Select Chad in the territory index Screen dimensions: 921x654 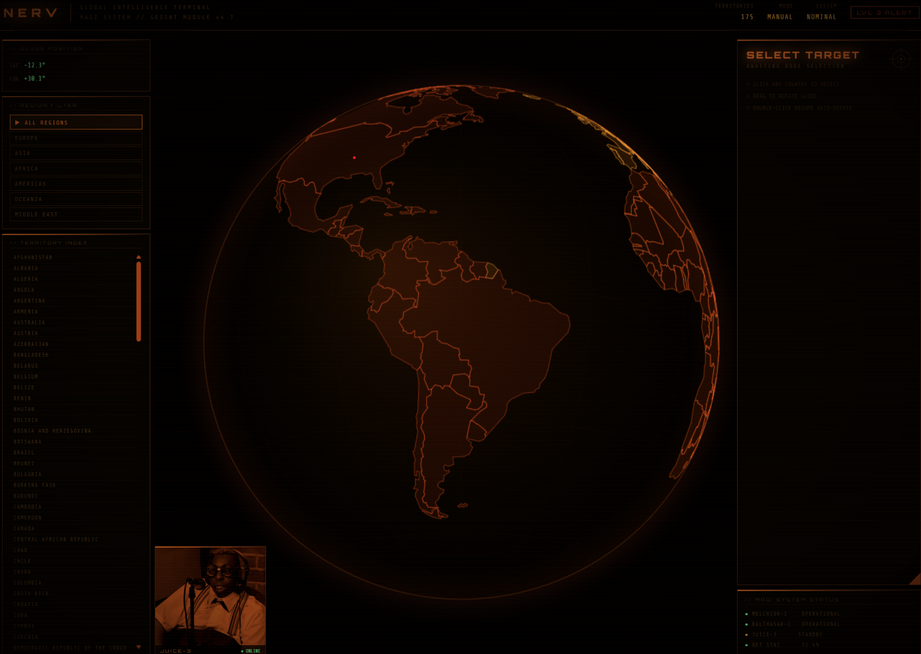pos(72,551)
